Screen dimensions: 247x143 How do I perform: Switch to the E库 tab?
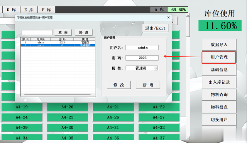click(29, 10)
